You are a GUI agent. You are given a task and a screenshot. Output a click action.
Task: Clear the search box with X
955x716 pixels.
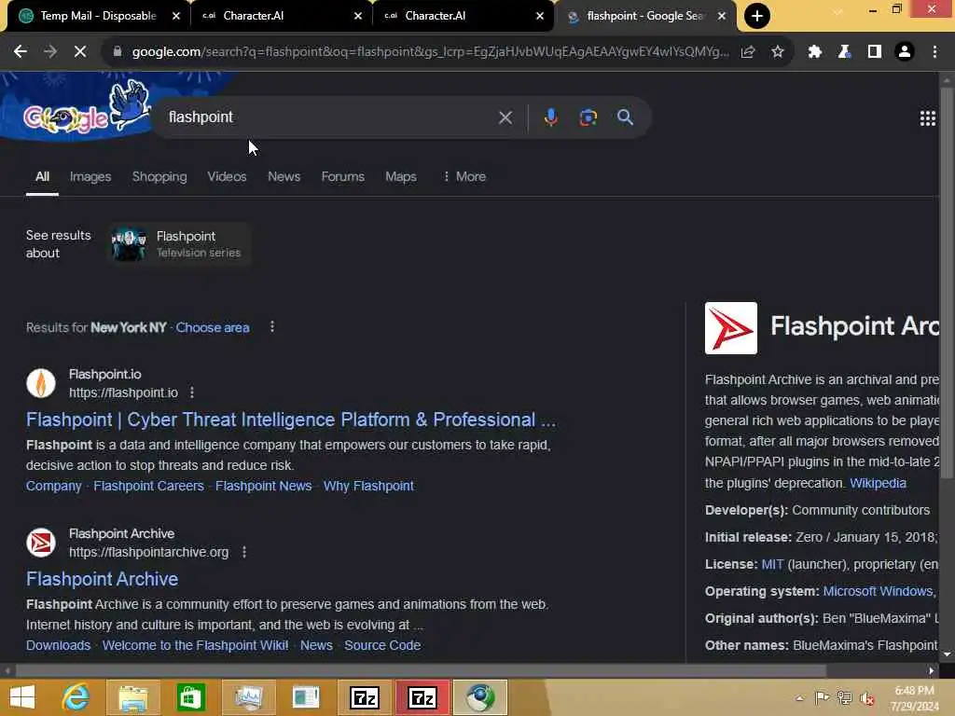[505, 117]
